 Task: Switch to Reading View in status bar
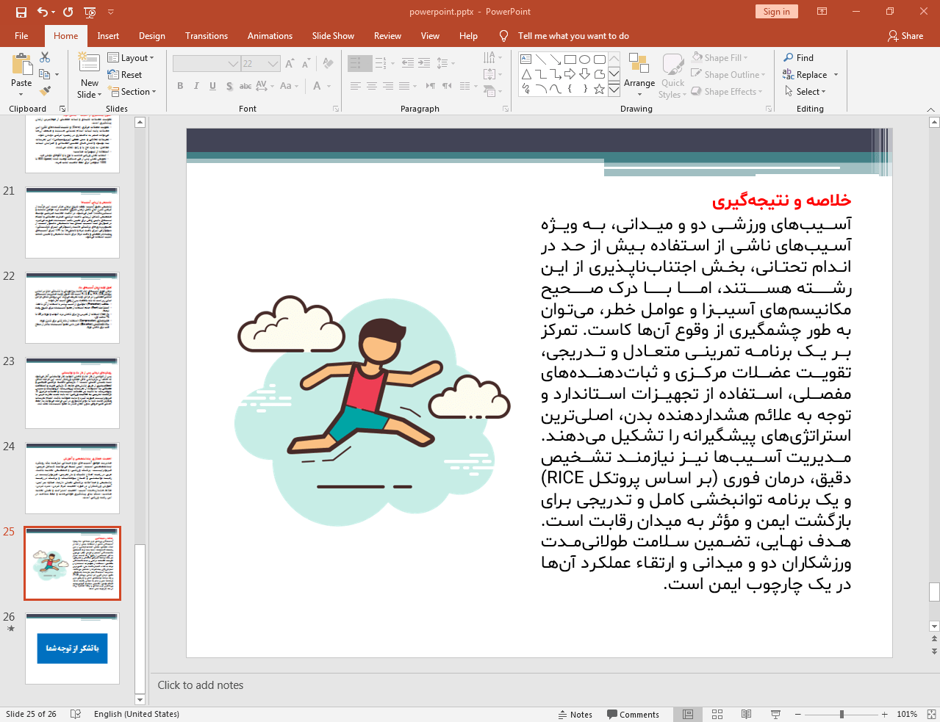pos(746,714)
